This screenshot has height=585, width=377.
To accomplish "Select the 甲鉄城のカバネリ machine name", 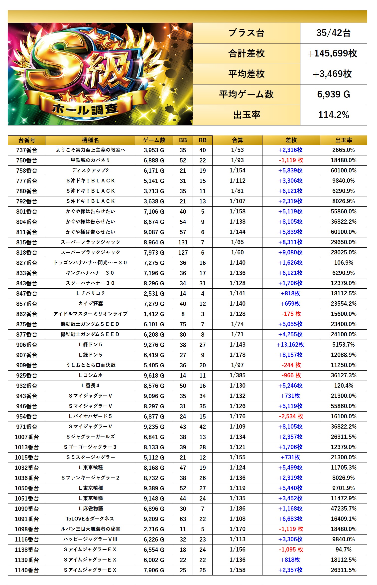I will tap(90, 160).
